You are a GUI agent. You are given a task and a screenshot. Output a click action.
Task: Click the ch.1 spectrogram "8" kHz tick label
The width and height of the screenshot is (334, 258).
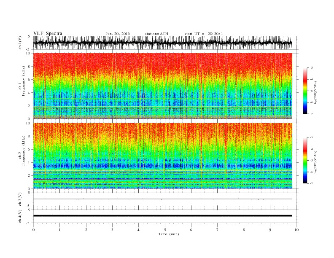(30, 67)
